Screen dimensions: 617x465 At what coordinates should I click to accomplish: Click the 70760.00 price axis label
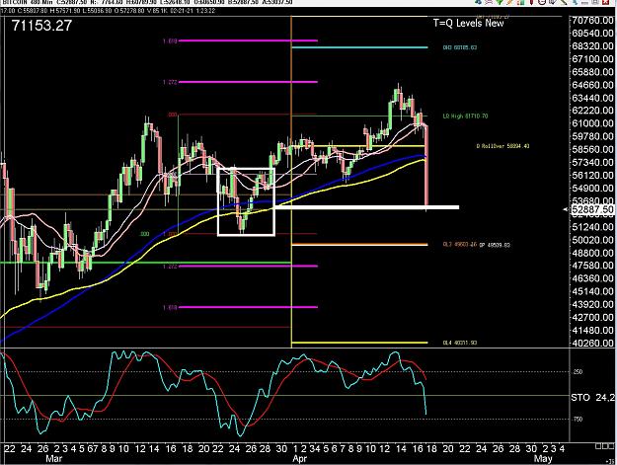click(592, 20)
